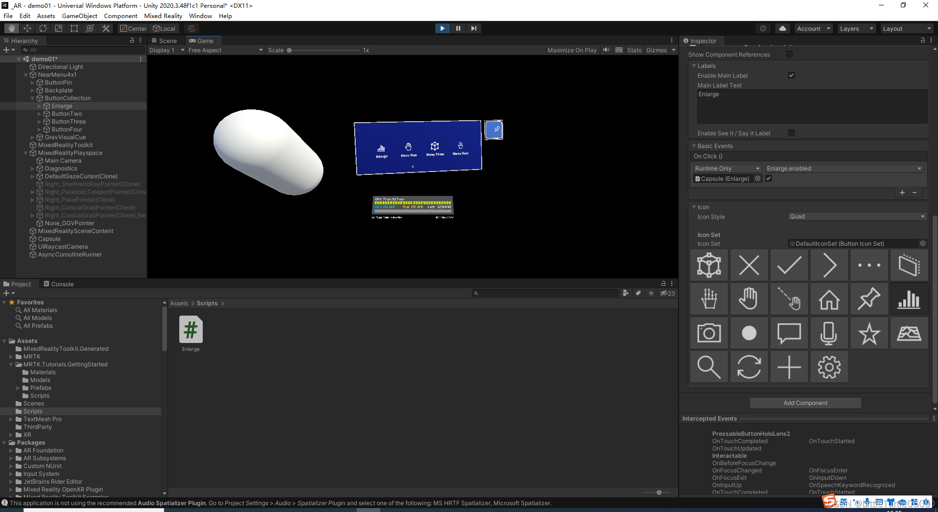Open the Runtime Only dropdown

coord(728,169)
